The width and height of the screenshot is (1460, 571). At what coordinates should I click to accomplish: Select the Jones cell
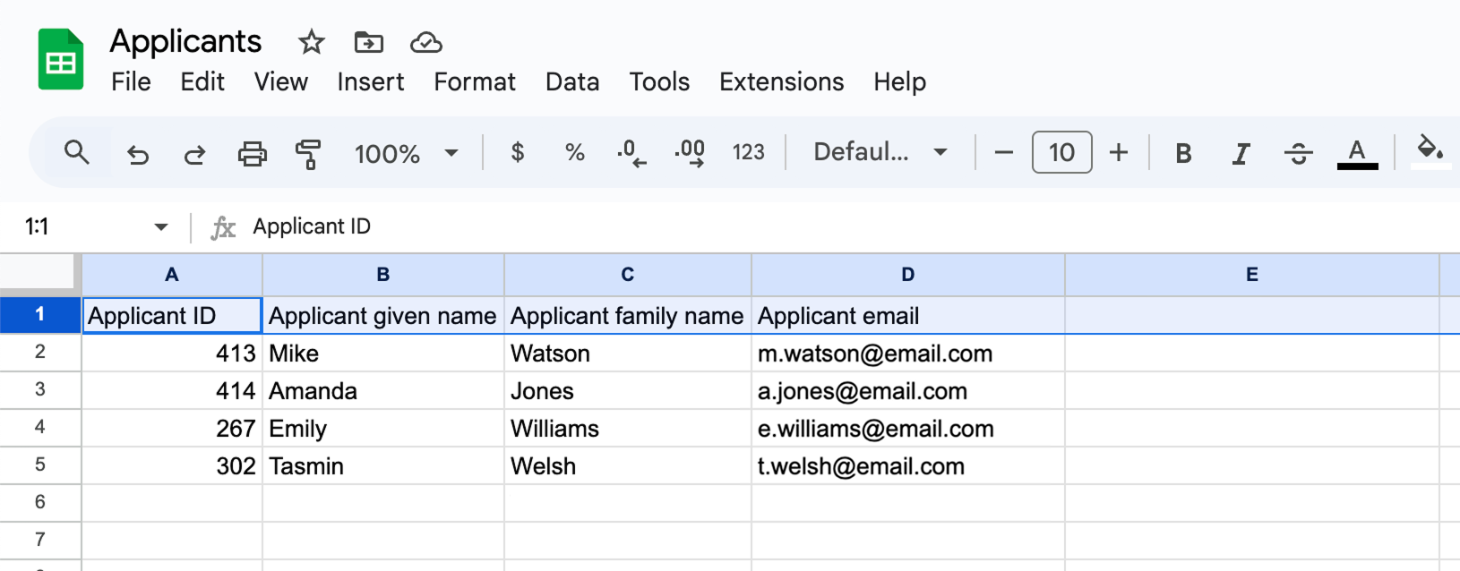(x=628, y=390)
